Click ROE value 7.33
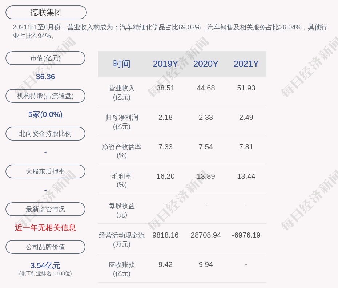338x288 pixels. [165, 147]
